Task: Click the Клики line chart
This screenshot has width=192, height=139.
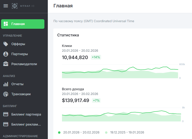Action: coord(120,71)
